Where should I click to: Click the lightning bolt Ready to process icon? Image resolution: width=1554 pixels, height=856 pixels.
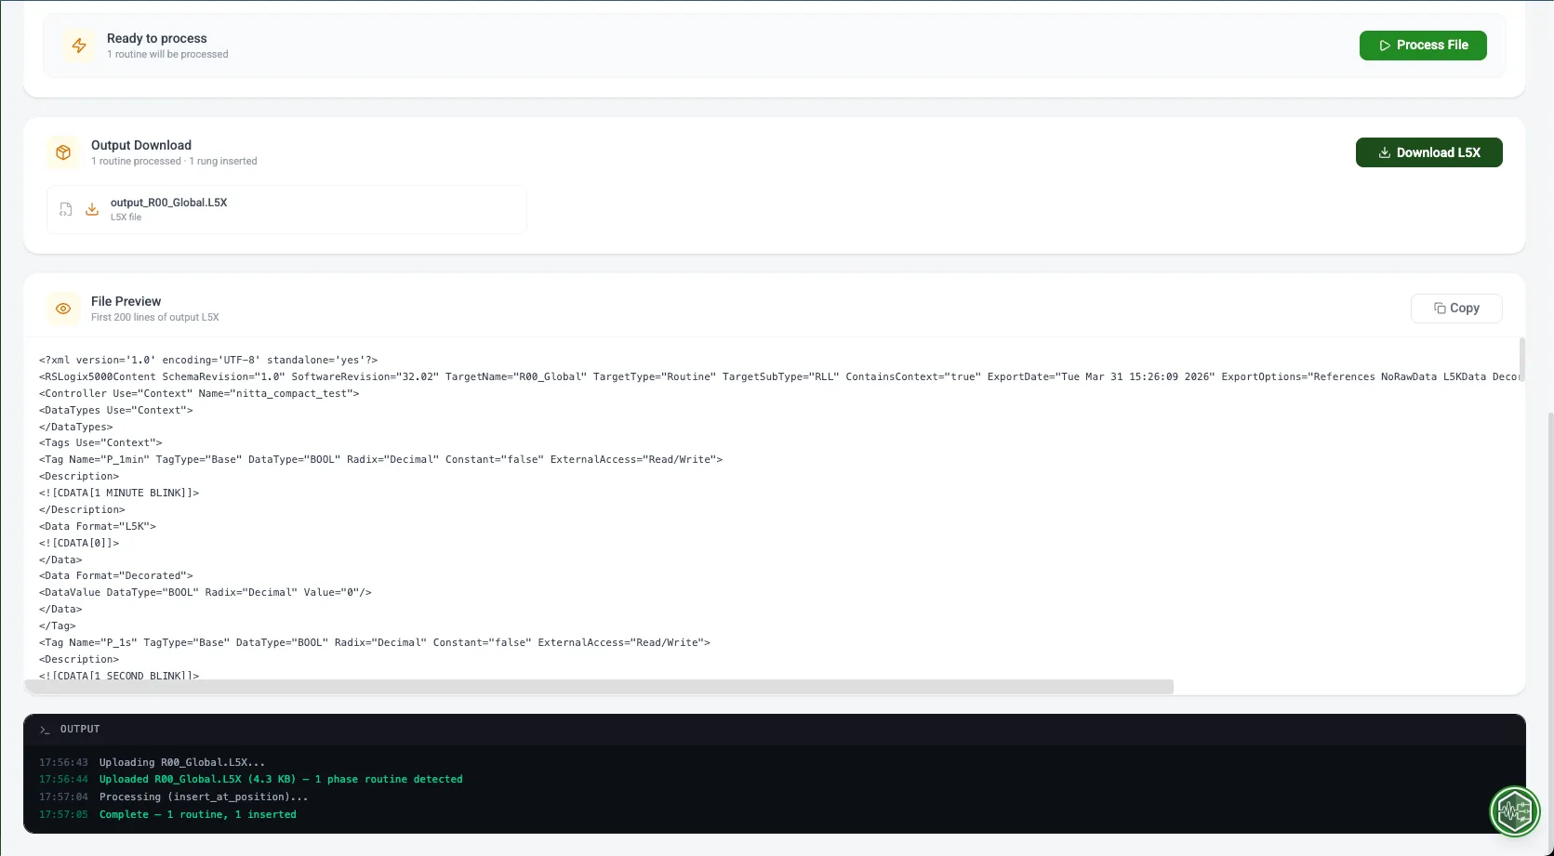pos(79,46)
